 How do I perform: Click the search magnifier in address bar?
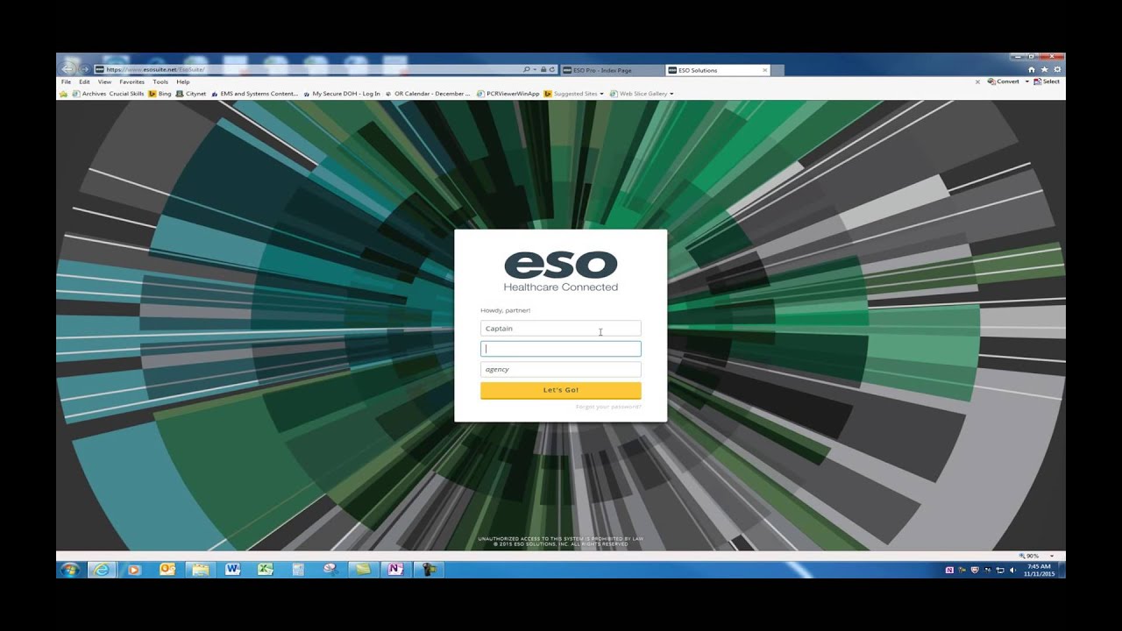526,69
